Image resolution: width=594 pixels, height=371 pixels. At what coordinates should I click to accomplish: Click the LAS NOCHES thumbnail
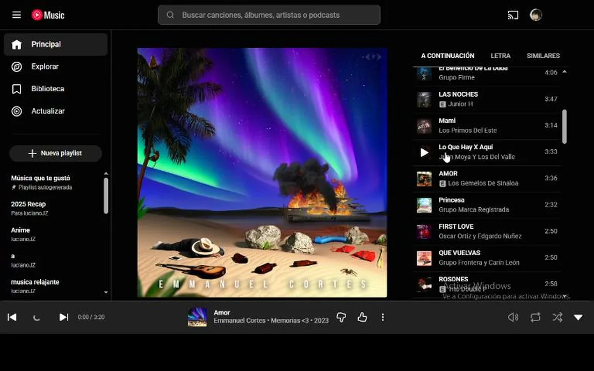pyautogui.click(x=424, y=99)
